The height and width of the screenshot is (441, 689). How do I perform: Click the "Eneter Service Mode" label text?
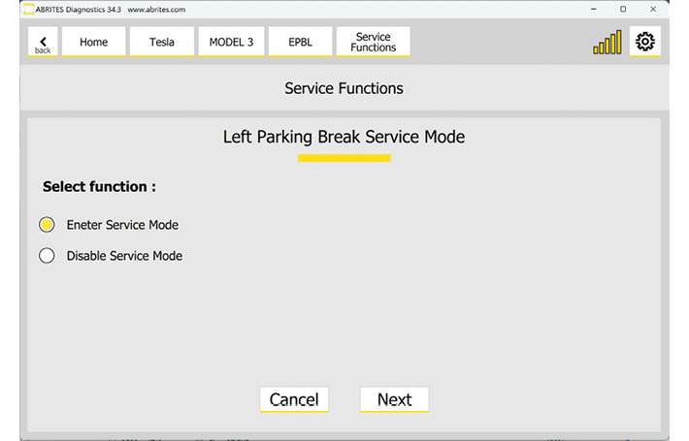122,225
